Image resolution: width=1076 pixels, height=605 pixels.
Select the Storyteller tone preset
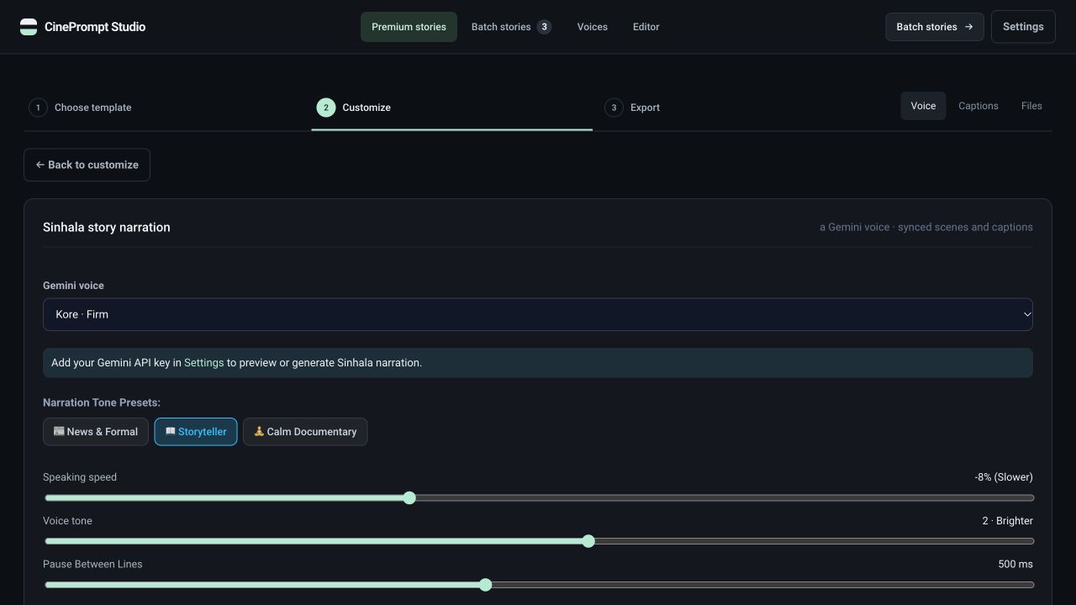pos(196,432)
